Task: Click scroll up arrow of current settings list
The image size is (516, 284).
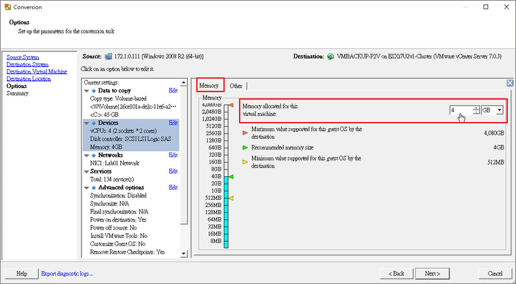Action: click(184, 82)
